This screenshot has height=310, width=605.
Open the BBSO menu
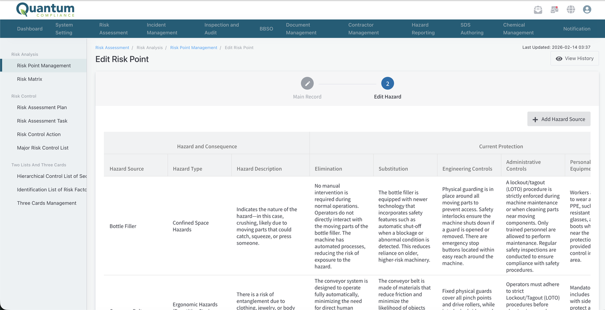pos(266,29)
